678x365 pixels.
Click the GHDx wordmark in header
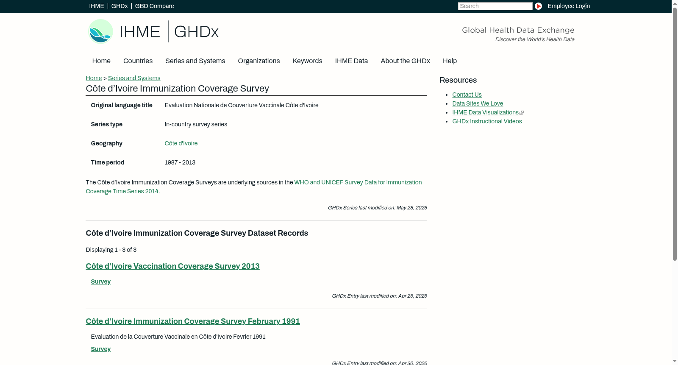click(196, 32)
